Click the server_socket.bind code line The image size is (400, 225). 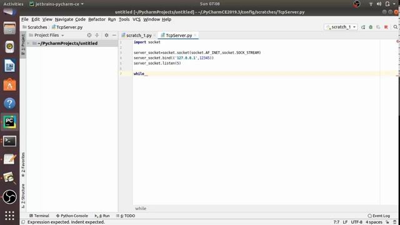point(174,58)
